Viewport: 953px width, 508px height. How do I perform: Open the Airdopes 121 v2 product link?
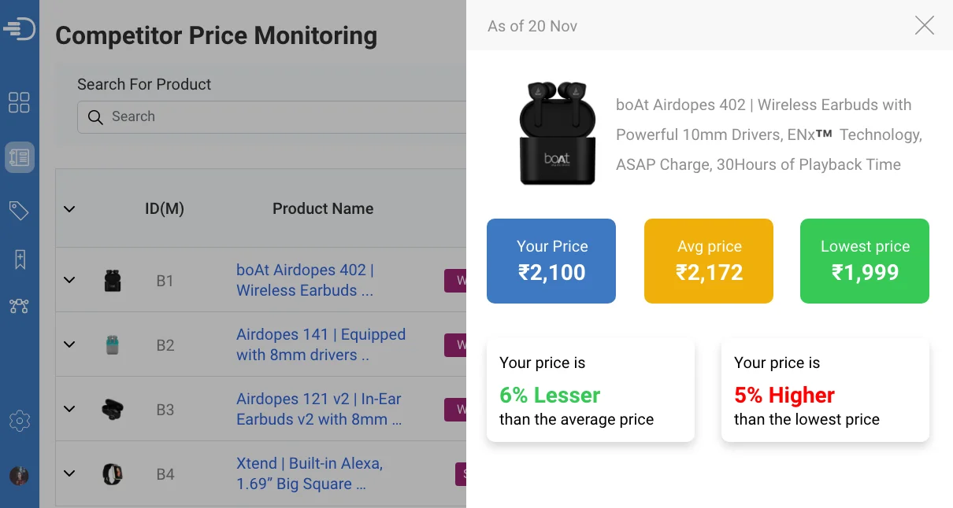319,409
